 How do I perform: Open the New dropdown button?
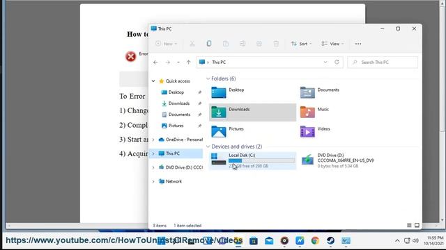tap(167, 44)
